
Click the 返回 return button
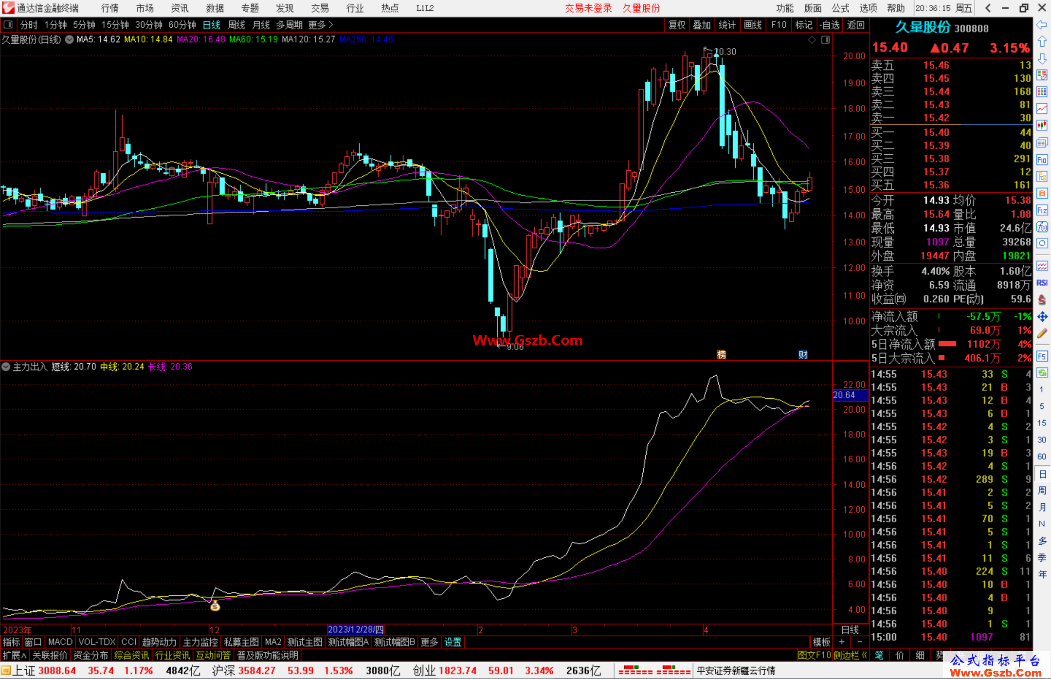coord(856,25)
